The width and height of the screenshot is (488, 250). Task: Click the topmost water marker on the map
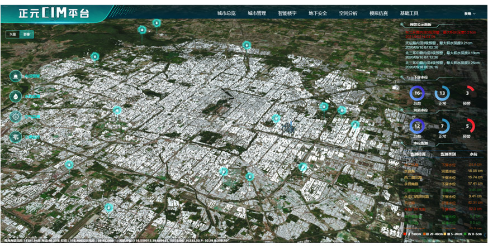[157, 23]
